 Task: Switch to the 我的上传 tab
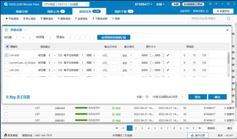[56, 11]
